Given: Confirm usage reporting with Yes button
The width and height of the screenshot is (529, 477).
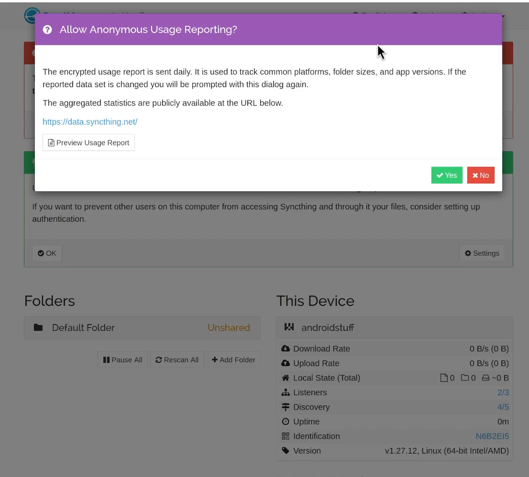Looking at the screenshot, I should 447,175.
